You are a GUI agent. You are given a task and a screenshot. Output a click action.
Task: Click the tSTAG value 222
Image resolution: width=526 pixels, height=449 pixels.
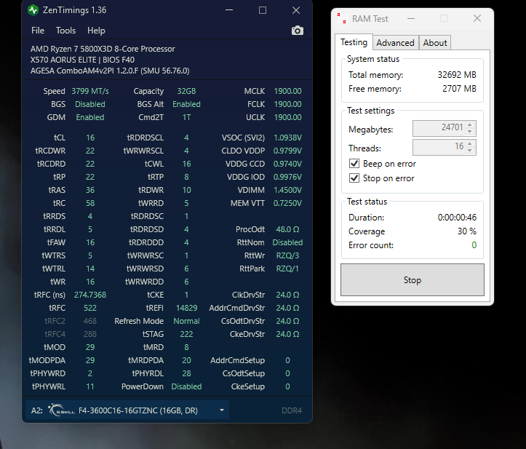186,334
